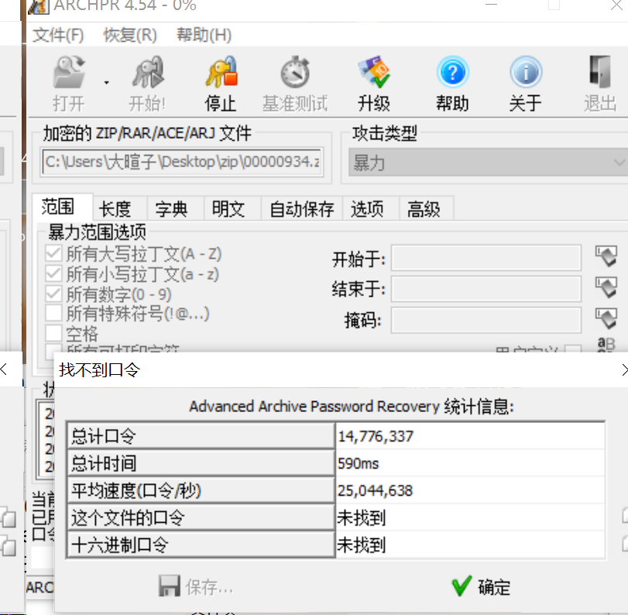Click the encrypted file path field
Screen dimensions: 628x615
coord(182,162)
